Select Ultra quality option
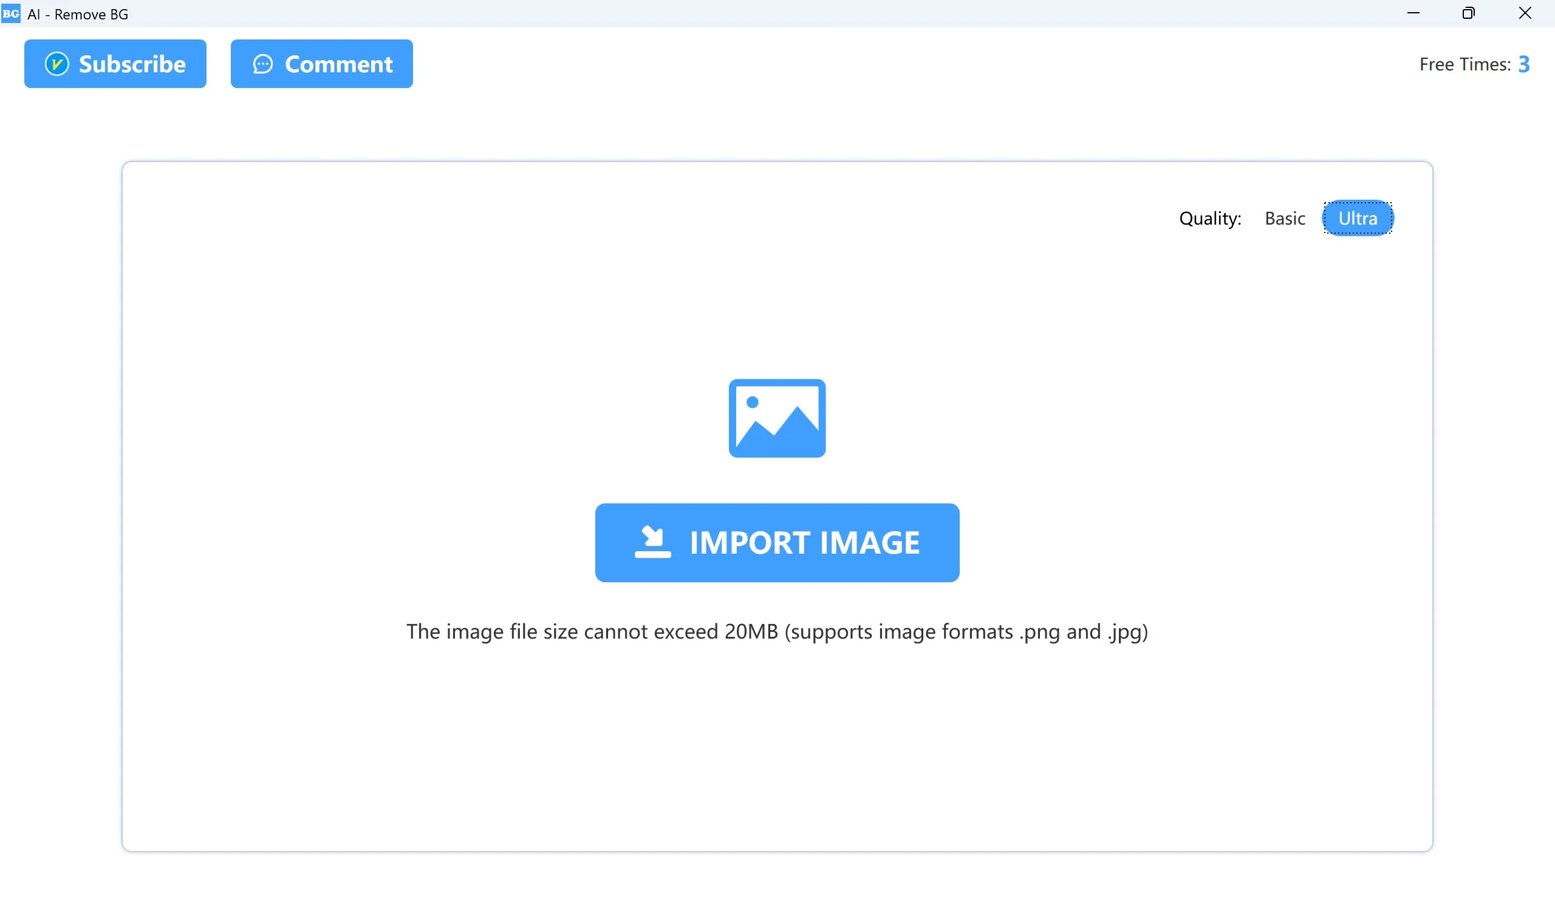The image size is (1555, 913). click(1358, 219)
